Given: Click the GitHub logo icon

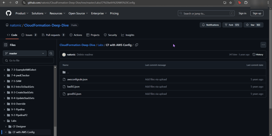Looking at the screenshot, I should (9, 13).
